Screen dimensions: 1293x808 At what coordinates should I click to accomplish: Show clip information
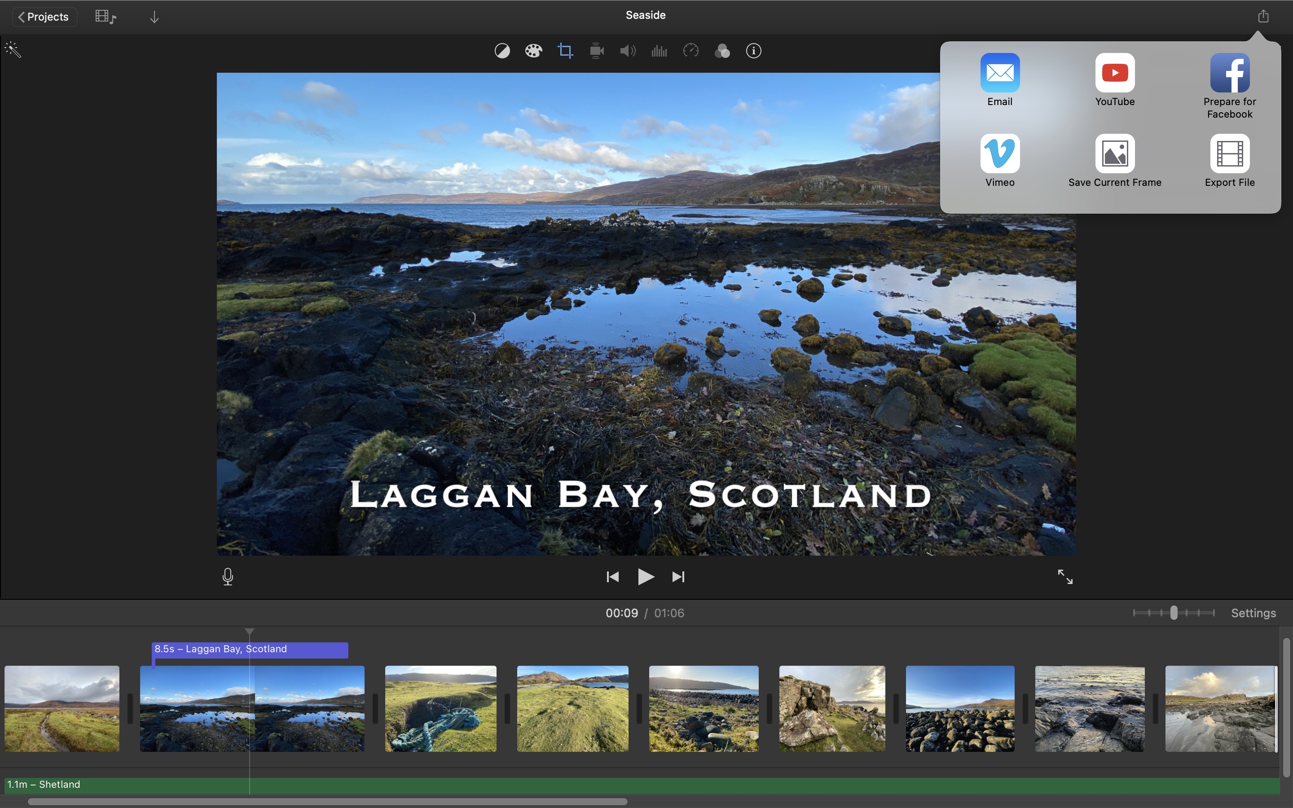pyautogui.click(x=753, y=51)
